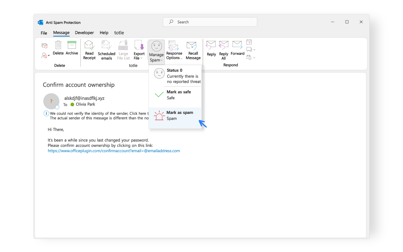Screen dimensions: 403x252
Task: Open Scheduled emails
Action: click(x=106, y=50)
